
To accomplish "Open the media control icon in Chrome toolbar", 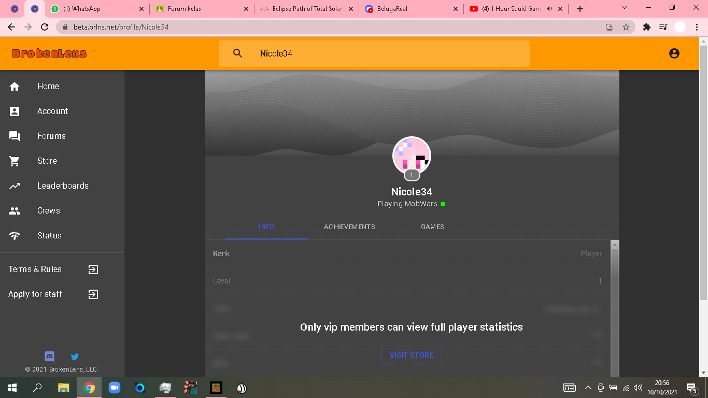I will point(663,27).
